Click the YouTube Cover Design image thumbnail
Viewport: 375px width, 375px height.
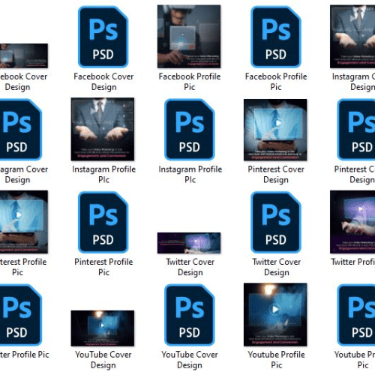pos(103,328)
